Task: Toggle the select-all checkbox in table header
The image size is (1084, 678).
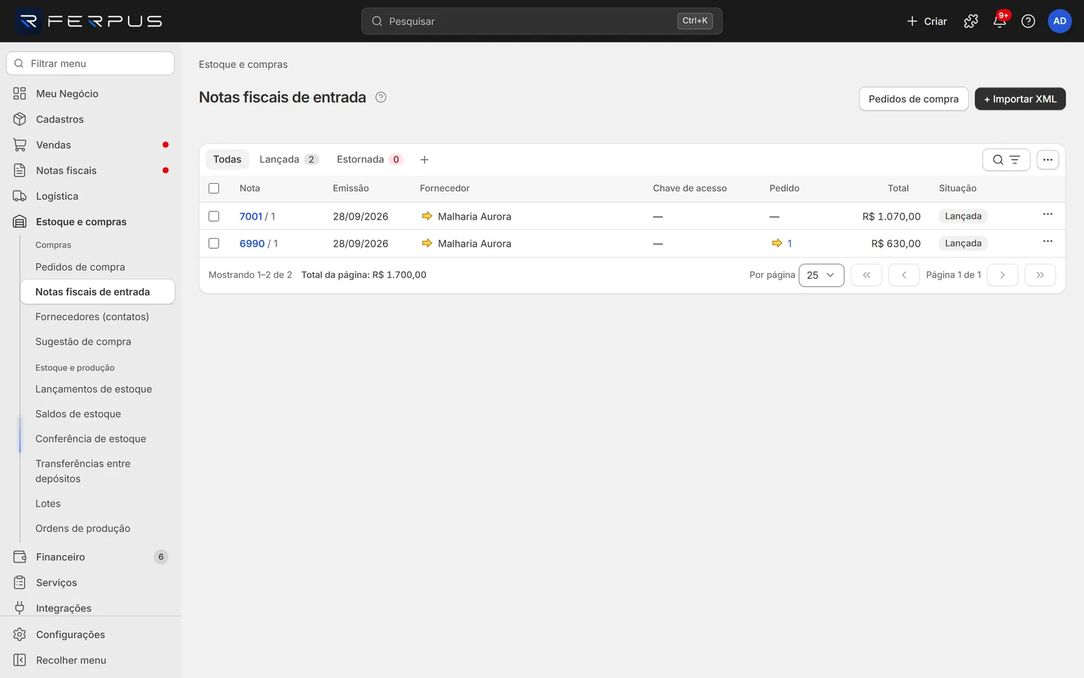Action: click(214, 188)
